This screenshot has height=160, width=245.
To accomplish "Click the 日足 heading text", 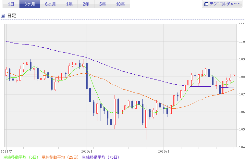I will point(12,16).
